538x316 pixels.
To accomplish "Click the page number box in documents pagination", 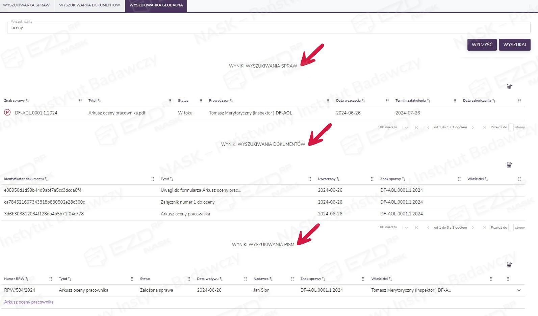I will coord(511,228).
